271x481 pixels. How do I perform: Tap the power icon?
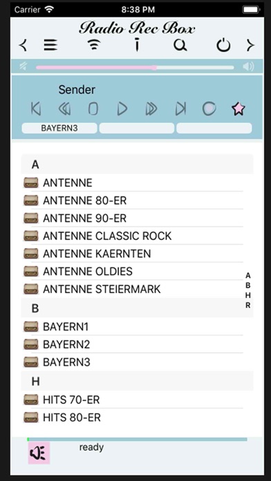point(223,46)
